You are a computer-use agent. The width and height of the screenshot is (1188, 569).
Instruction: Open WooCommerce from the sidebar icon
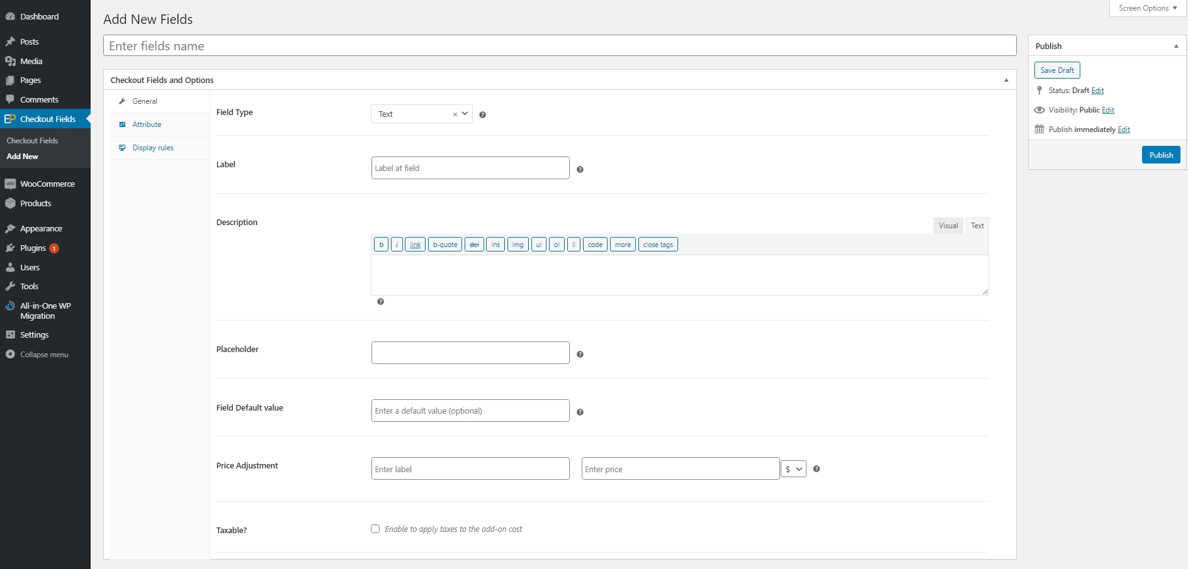pos(10,184)
